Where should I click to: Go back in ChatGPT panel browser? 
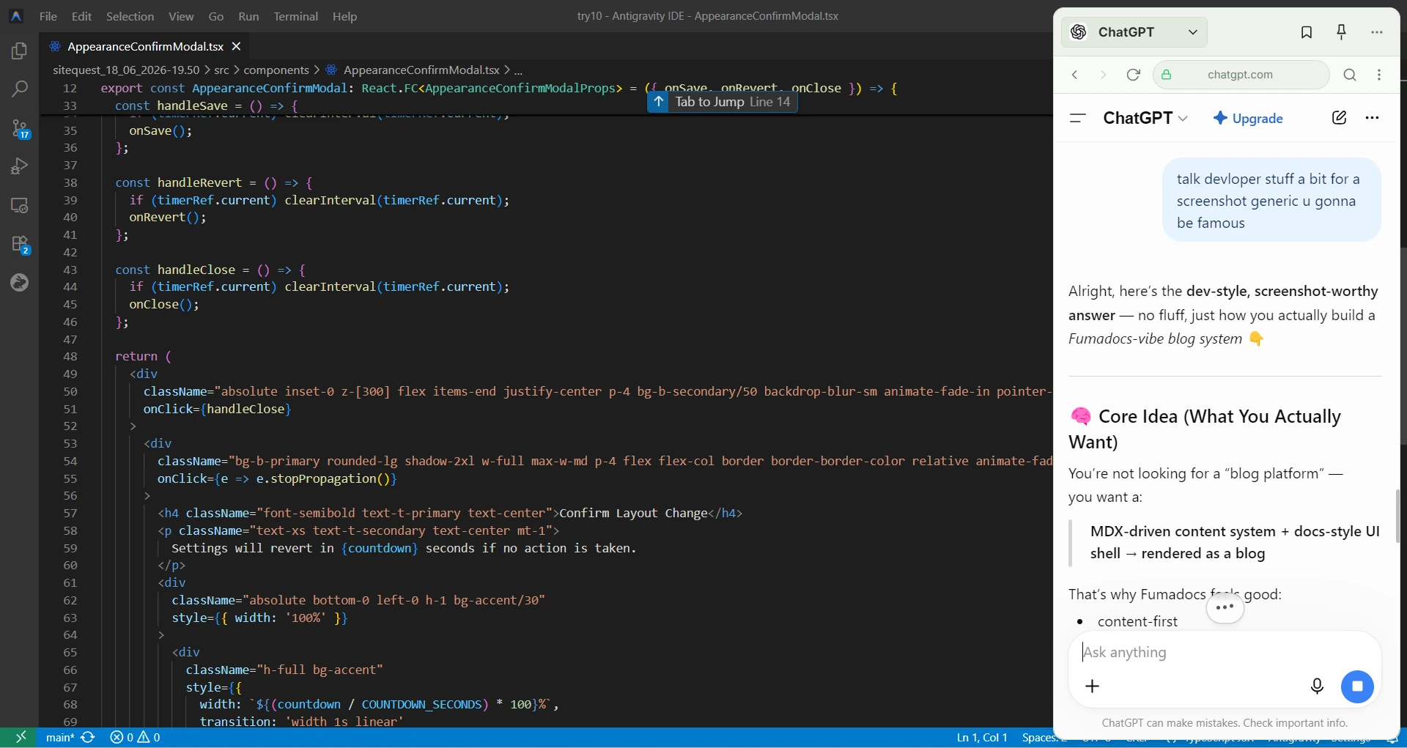tap(1075, 75)
